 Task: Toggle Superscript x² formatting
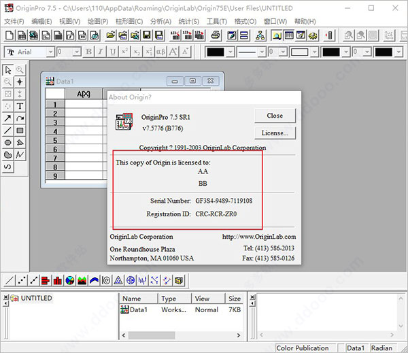coord(124,52)
